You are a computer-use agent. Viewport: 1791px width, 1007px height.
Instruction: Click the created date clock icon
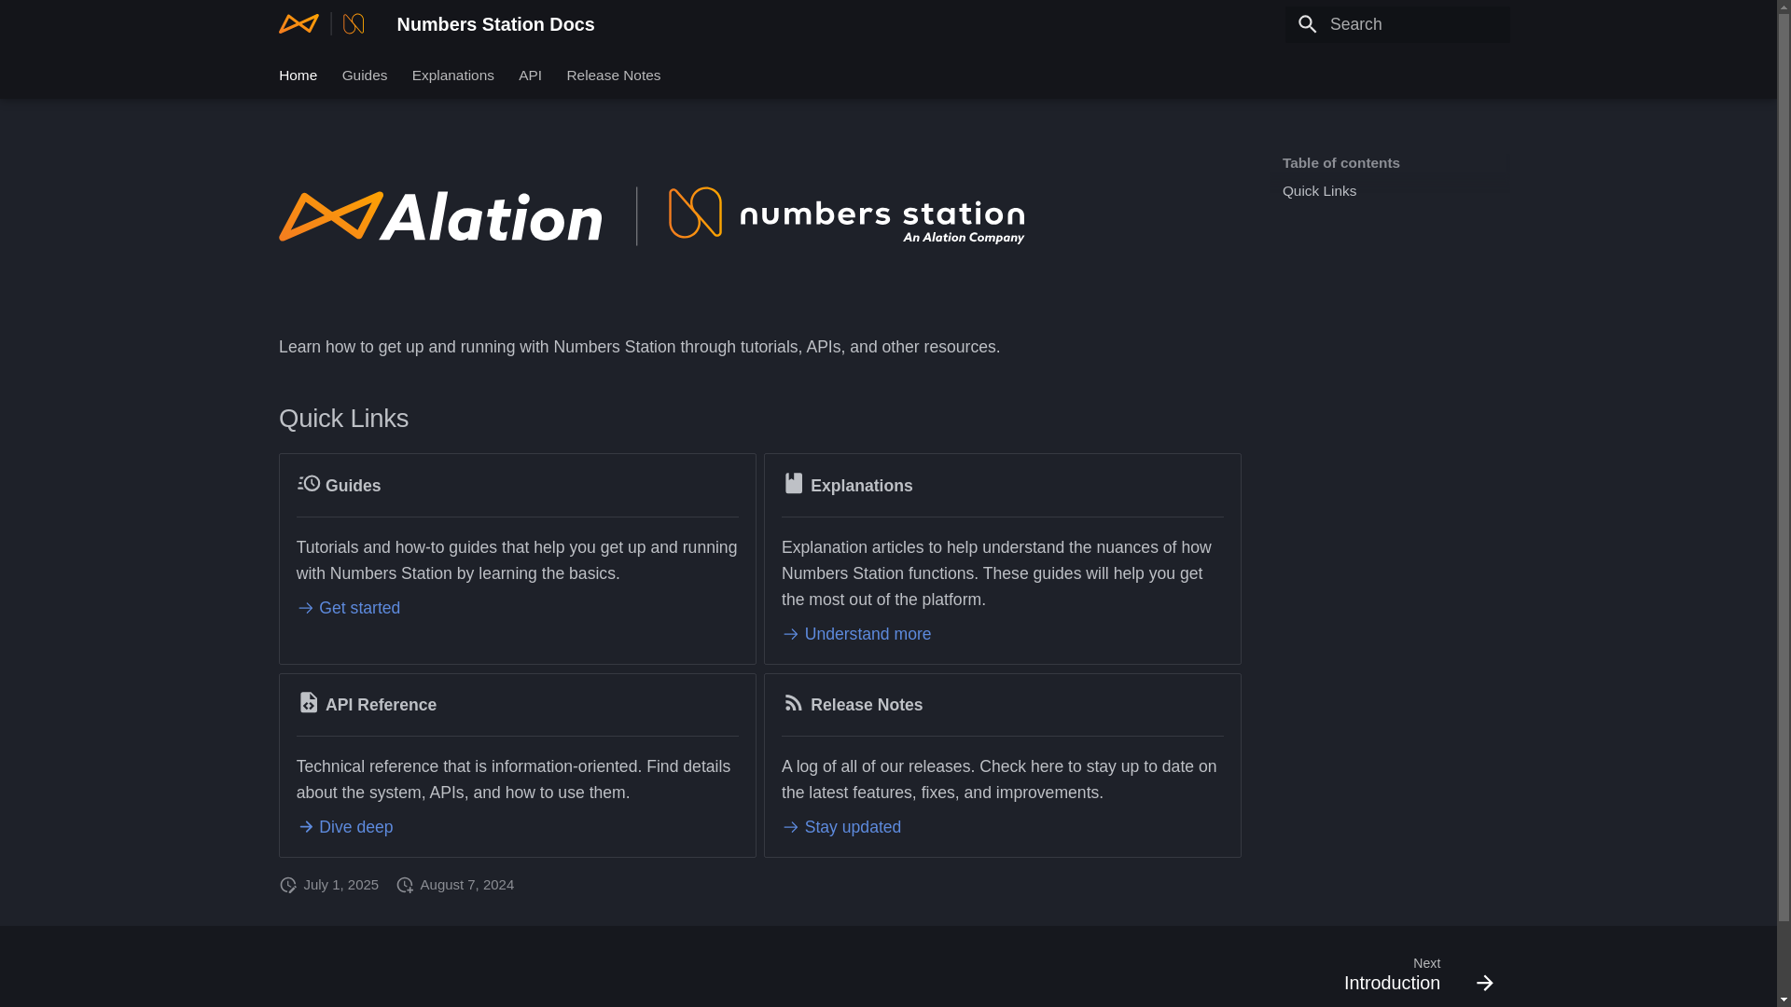click(x=405, y=885)
